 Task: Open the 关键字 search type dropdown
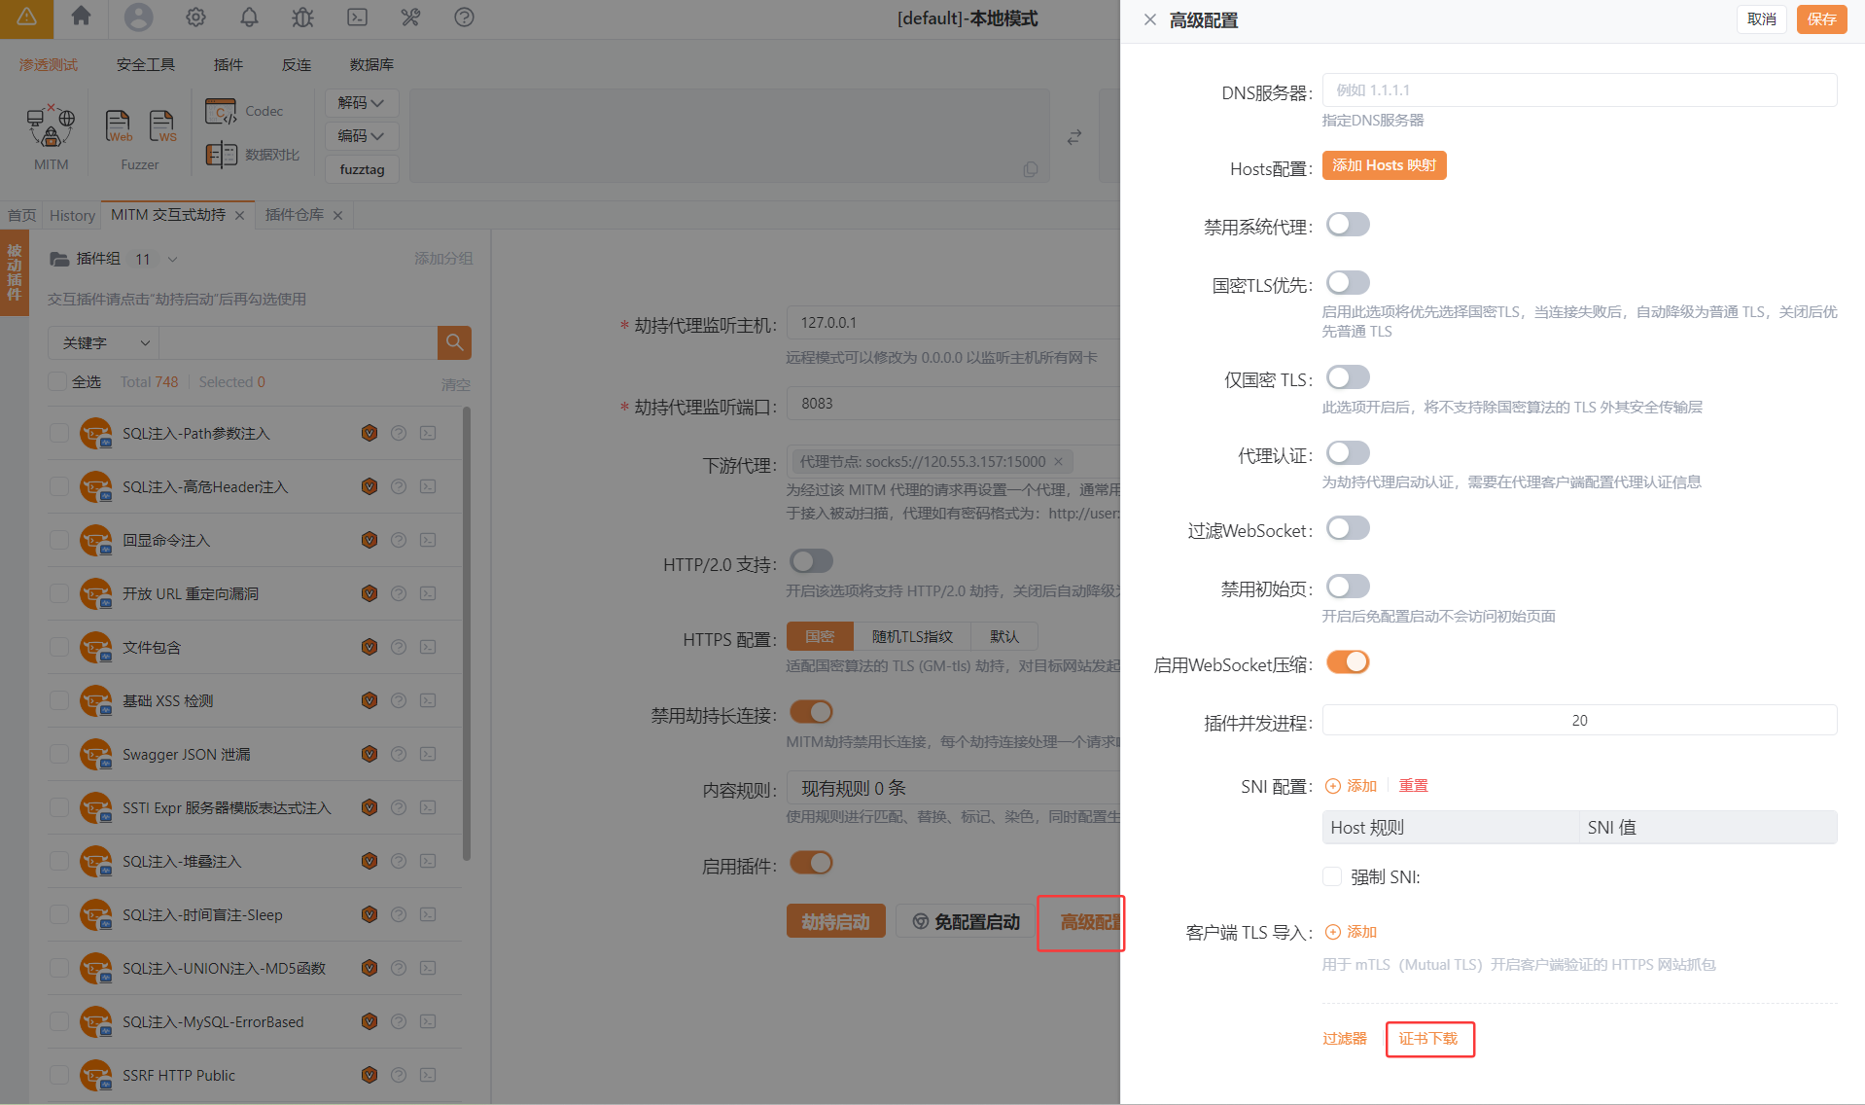(x=104, y=343)
